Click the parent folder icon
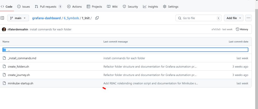The image size is (258, 109). [x=5, y=50]
